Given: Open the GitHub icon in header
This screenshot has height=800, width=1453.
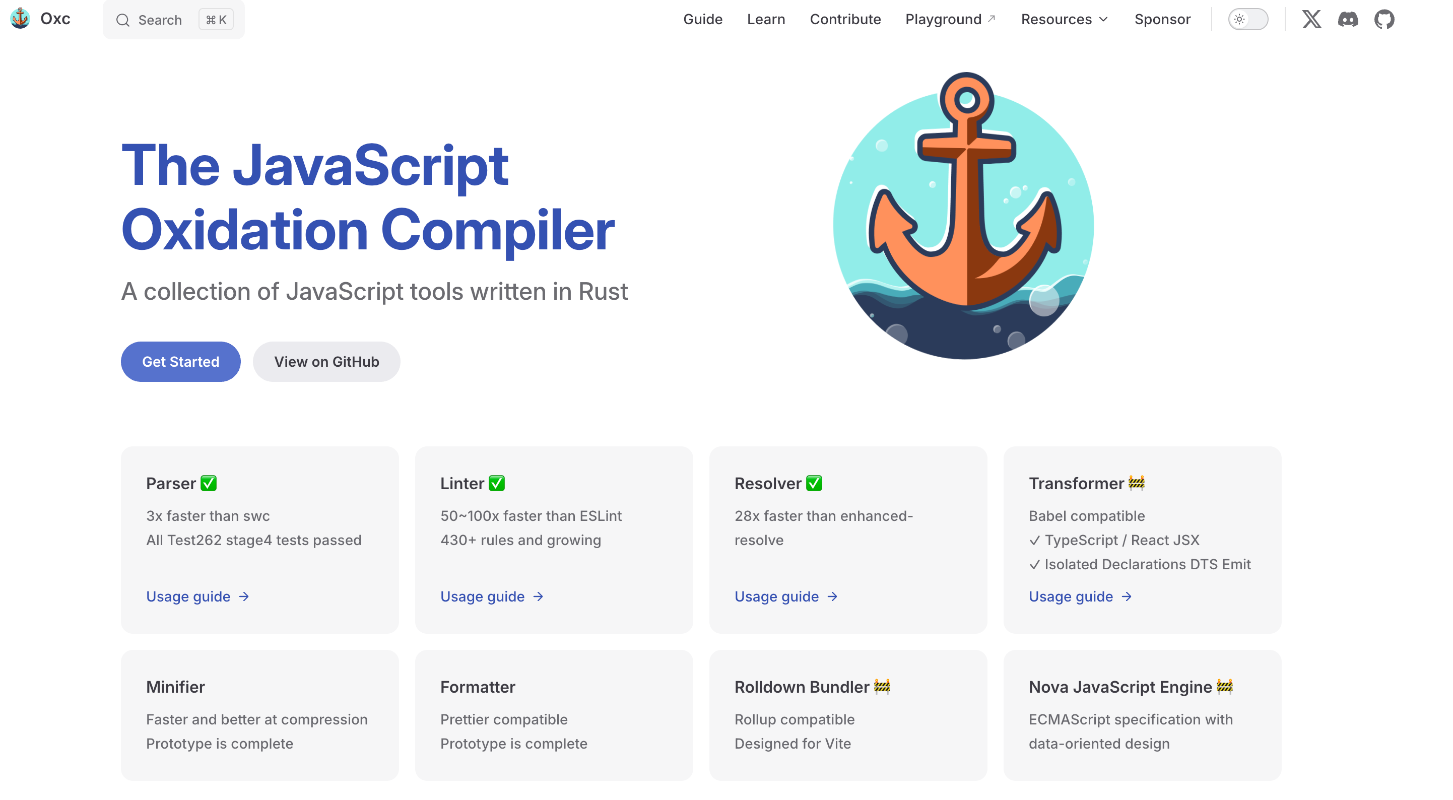Looking at the screenshot, I should pos(1384,19).
